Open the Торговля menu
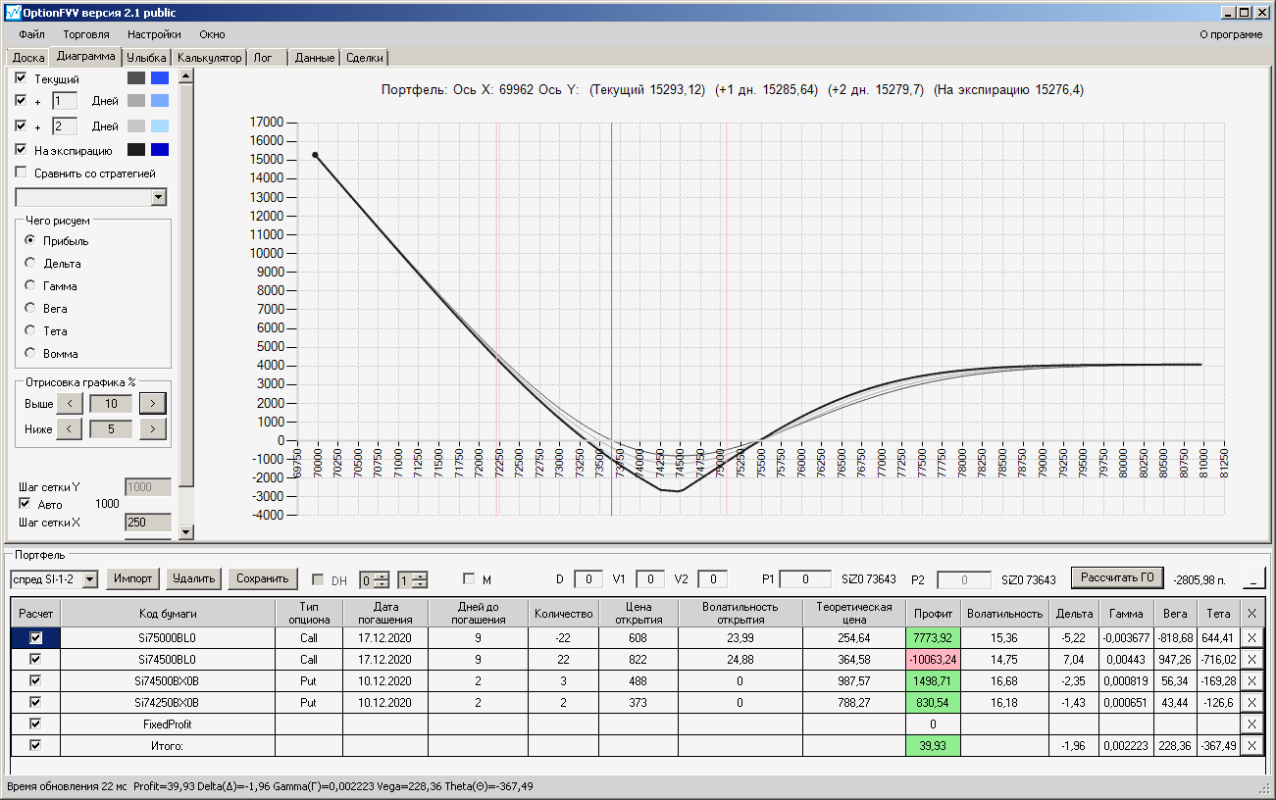Image resolution: width=1276 pixels, height=800 pixels. 86,34
